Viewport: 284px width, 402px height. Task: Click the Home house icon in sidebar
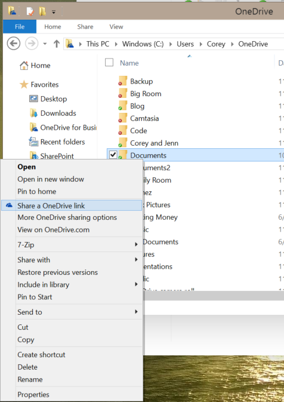[x=24, y=66]
